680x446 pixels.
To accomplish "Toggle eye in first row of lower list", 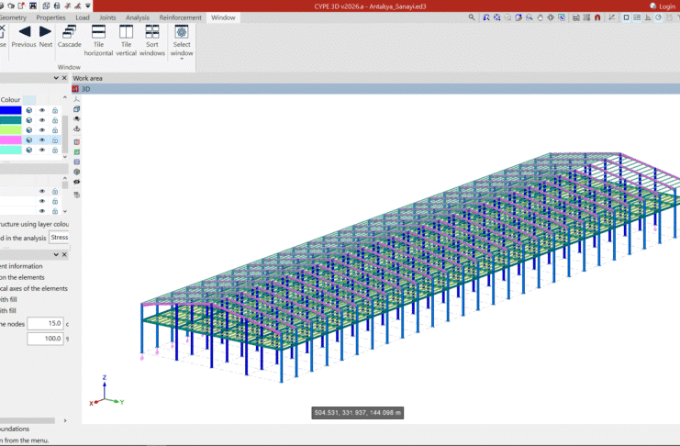I will point(42,191).
